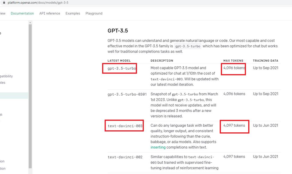292x174 pixels.
Task: Click the 4,097 tokens value for text-davinci-003
Action: click(x=234, y=126)
